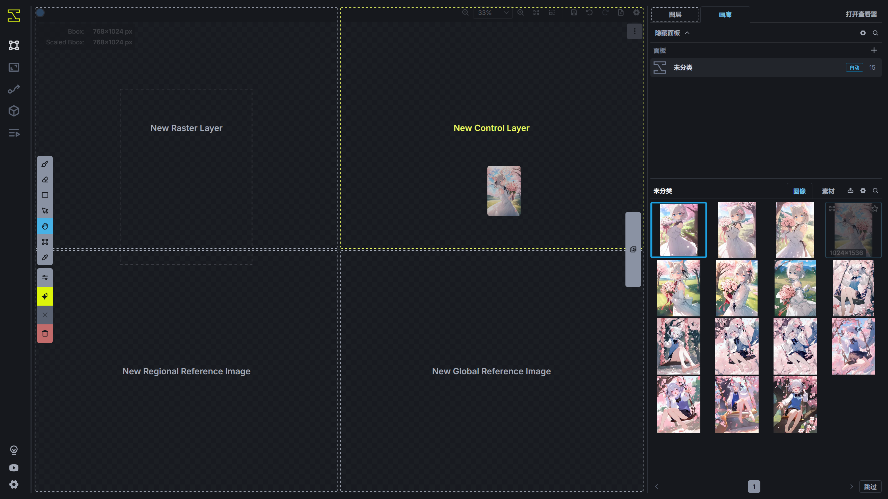
Task: Select the Rectangle selection tool
Action: coord(45,195)
